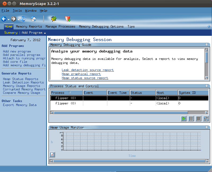Screen dimensions: 212x172
Task: Click the red shield plus toolbar icon
Action: (x=68, y=19)
